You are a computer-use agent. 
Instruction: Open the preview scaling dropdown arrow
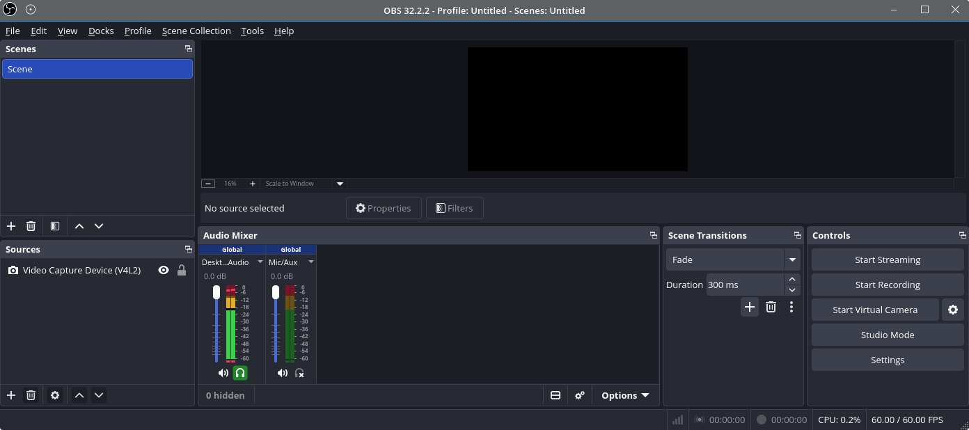tap(340, 184)
